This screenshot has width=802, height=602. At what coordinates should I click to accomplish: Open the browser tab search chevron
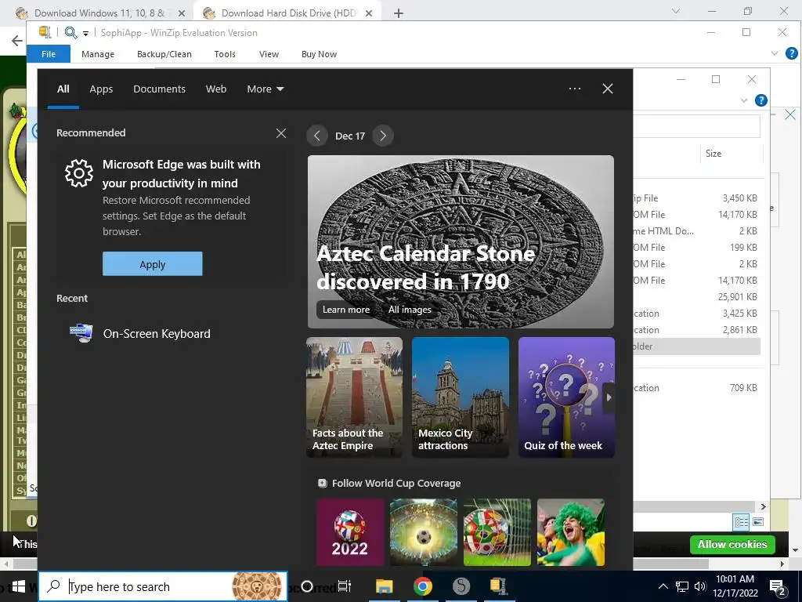click(x=676, y=11)
